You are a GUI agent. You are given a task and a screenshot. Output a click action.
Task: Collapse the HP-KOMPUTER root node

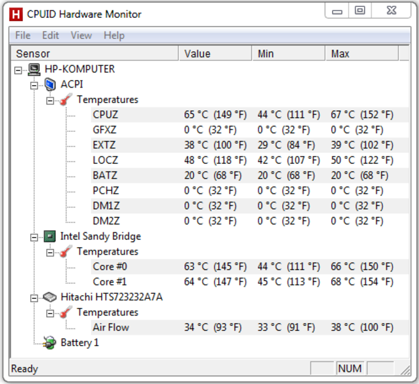pyautogui.click(x=18, y=70)
